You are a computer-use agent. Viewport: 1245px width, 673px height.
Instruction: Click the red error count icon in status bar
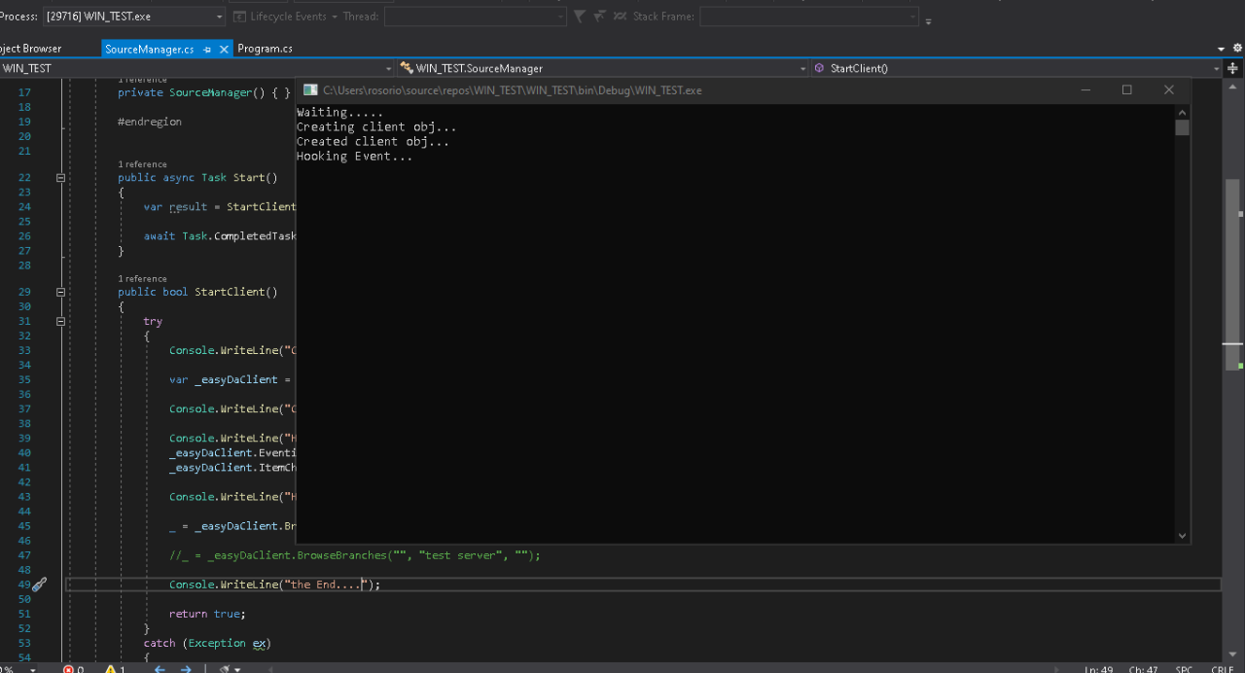click(x=68, y=669)
